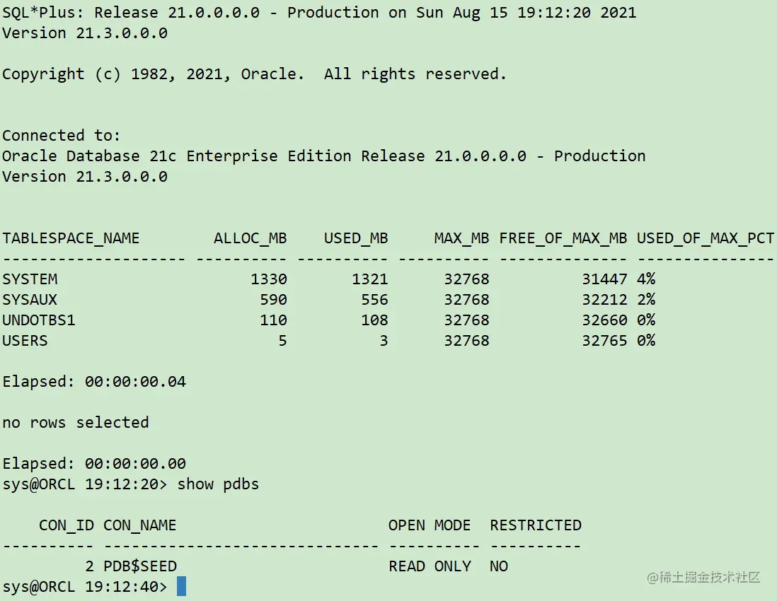Click free value 32212

point(604,300)
